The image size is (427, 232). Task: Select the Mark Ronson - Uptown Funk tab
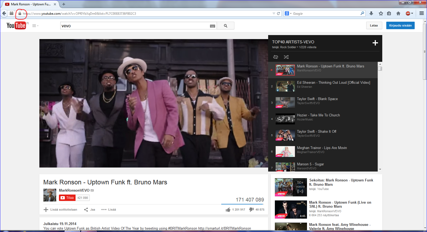31,4
